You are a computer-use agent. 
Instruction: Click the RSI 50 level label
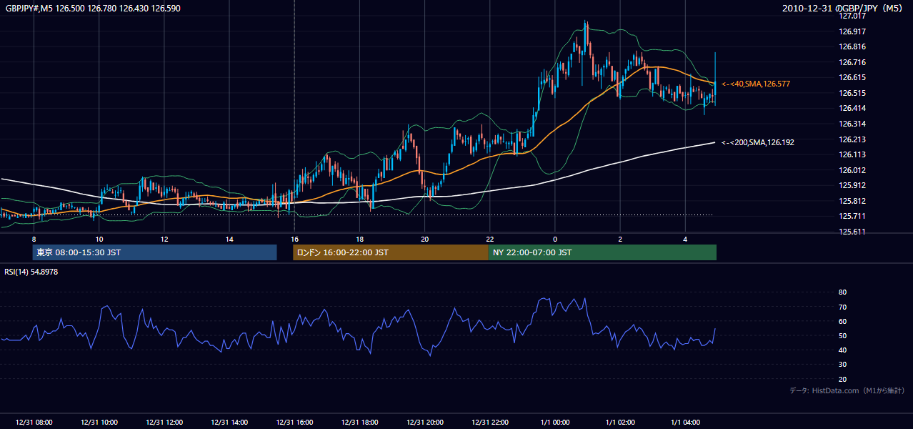[842, 335]
